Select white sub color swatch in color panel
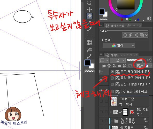Viewport: 153px width, 129px height. 106,15
